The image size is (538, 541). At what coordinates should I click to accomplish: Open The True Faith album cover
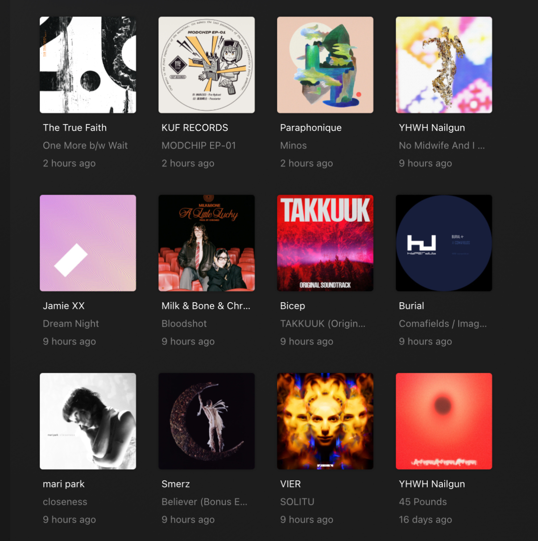(88, 65)
